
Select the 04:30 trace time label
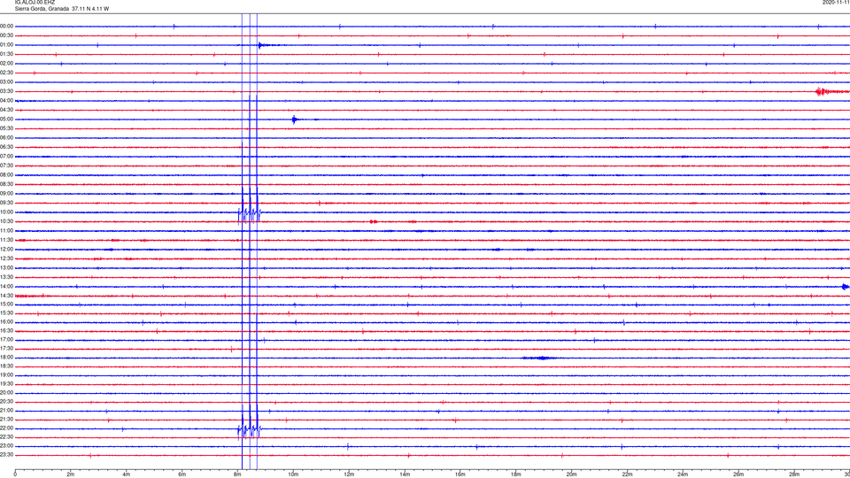point(6,110)
